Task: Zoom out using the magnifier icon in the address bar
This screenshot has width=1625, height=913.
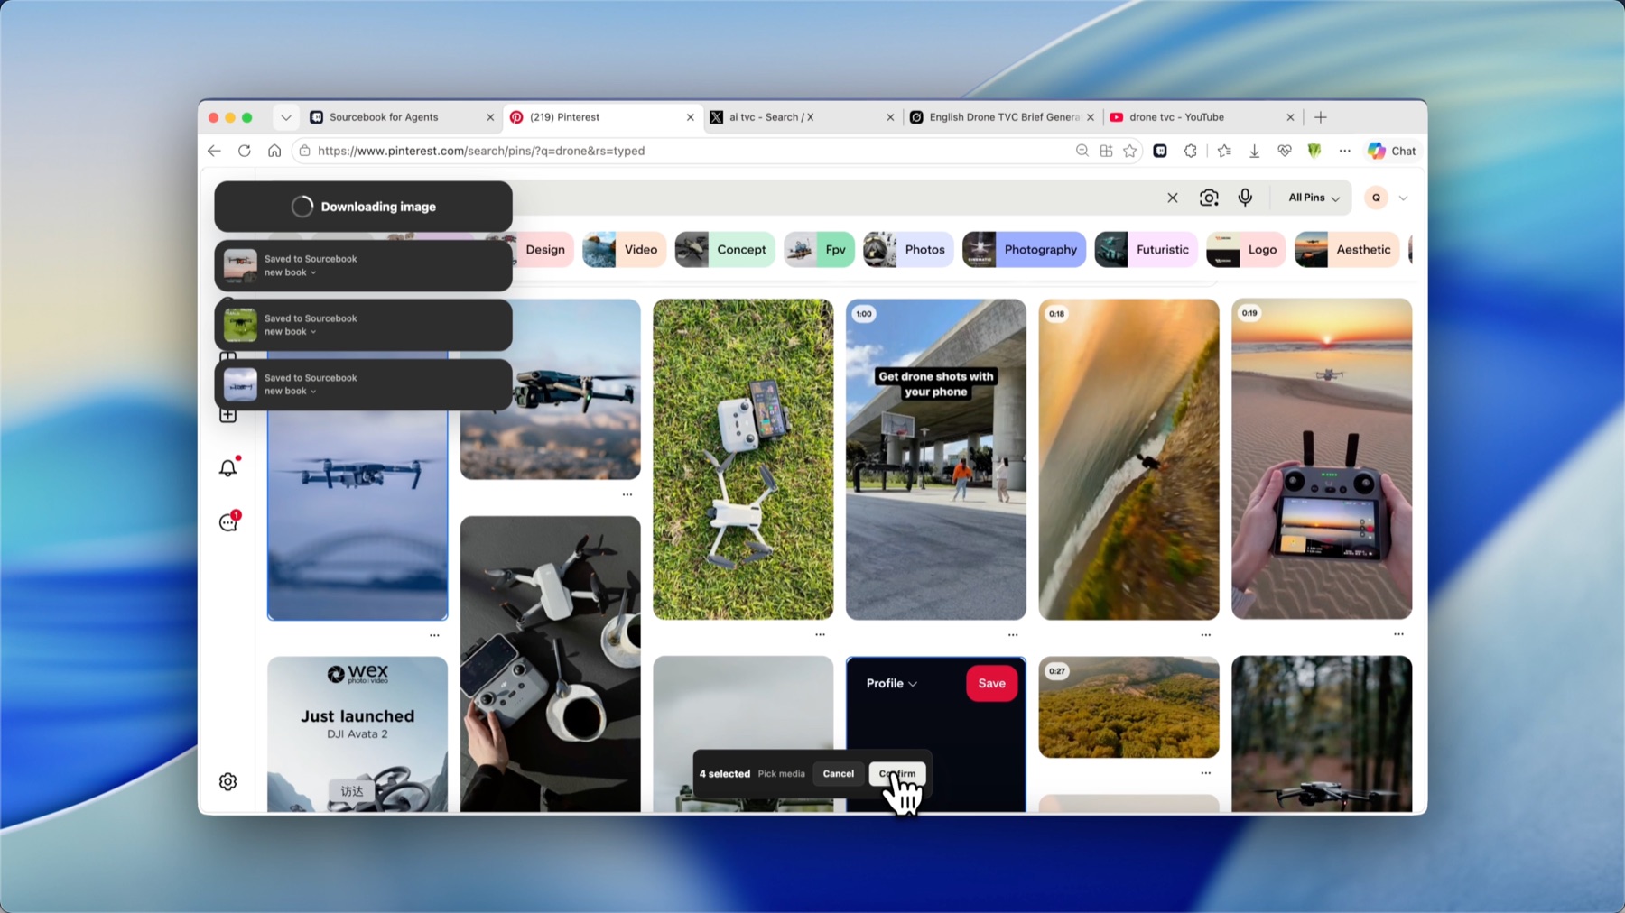Action: [1082, 151]
